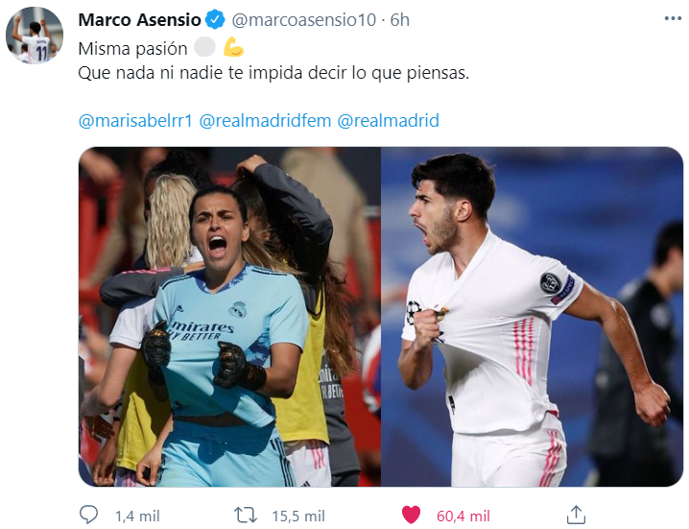Image resolution: width=689 pixels, height=529 pixels.
Task: Open the reply speech bubble icon
Action: coord(88,515)
